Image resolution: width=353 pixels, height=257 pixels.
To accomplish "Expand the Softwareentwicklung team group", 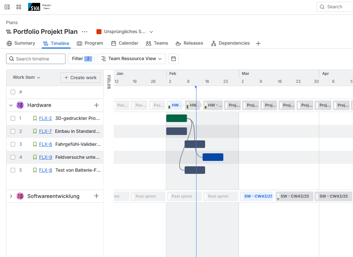I will coord(11,196).
